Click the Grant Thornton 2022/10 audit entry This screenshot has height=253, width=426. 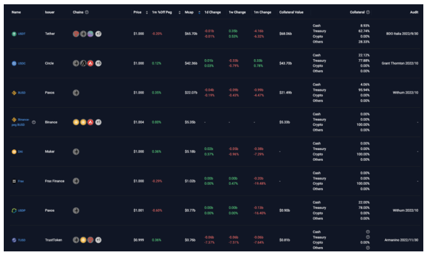point(400,63)
